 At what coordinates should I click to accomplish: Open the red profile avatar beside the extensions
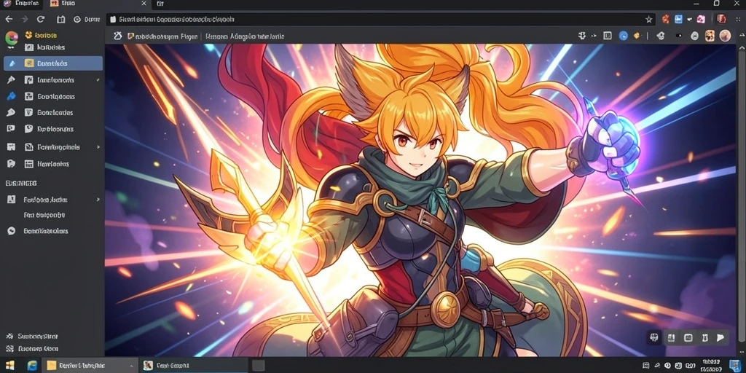[x=722, y=19]
